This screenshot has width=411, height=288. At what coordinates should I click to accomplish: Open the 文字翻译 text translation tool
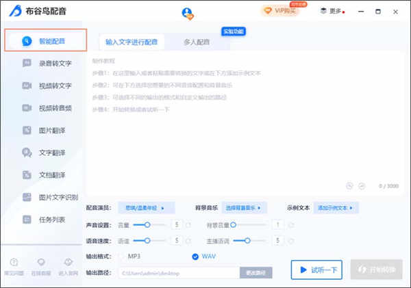tap(44, 153)
